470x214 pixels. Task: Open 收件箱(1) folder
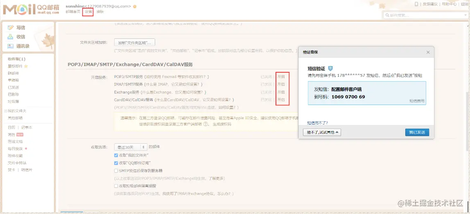16,59
